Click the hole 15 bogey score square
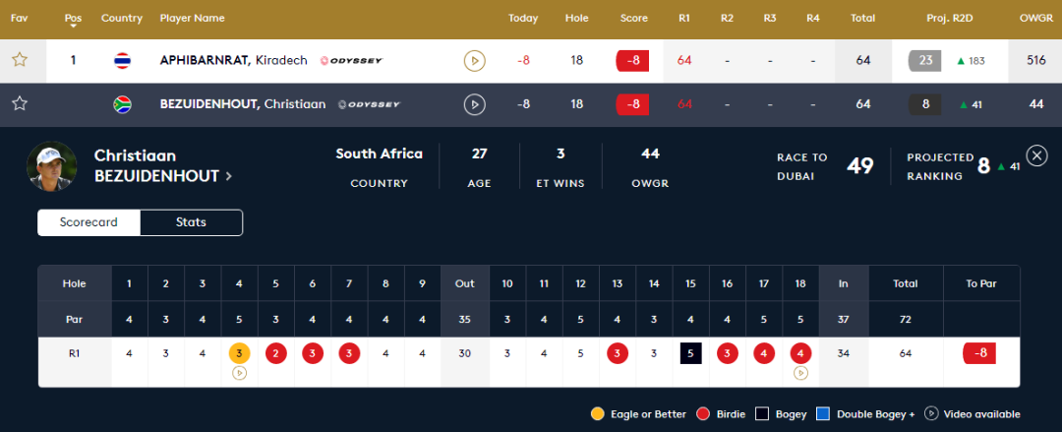The height and width of the screenshot is (432, 1062). coord(691,353)
